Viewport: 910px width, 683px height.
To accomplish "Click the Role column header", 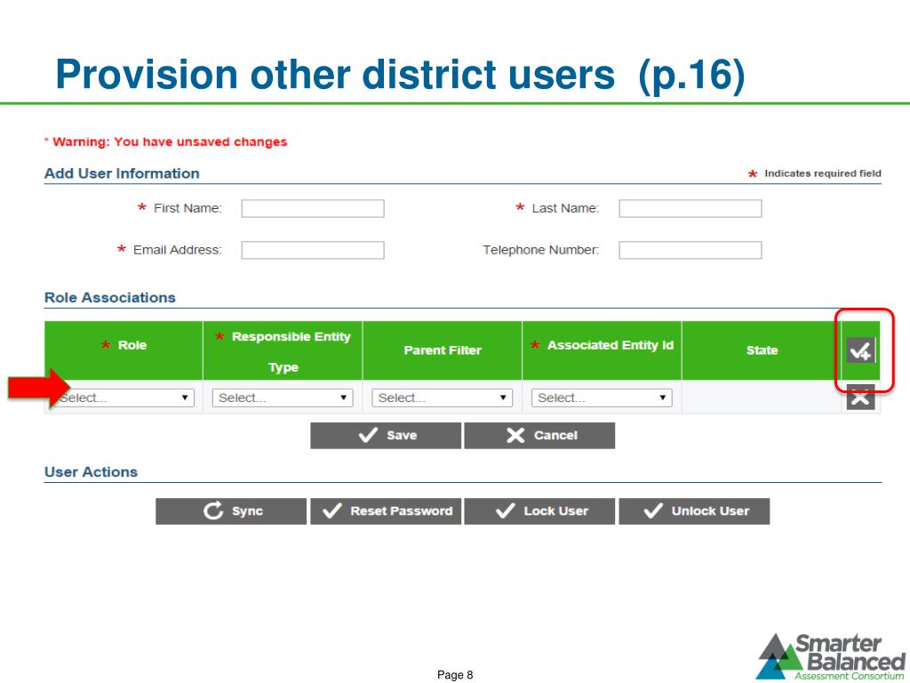I will pyautogui.click(x=124, y=350).
